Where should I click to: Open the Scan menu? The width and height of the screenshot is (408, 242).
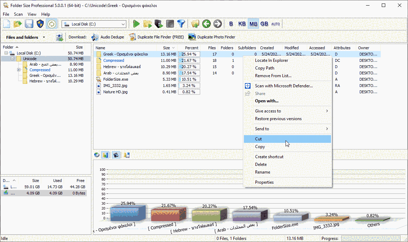(18, 14)
